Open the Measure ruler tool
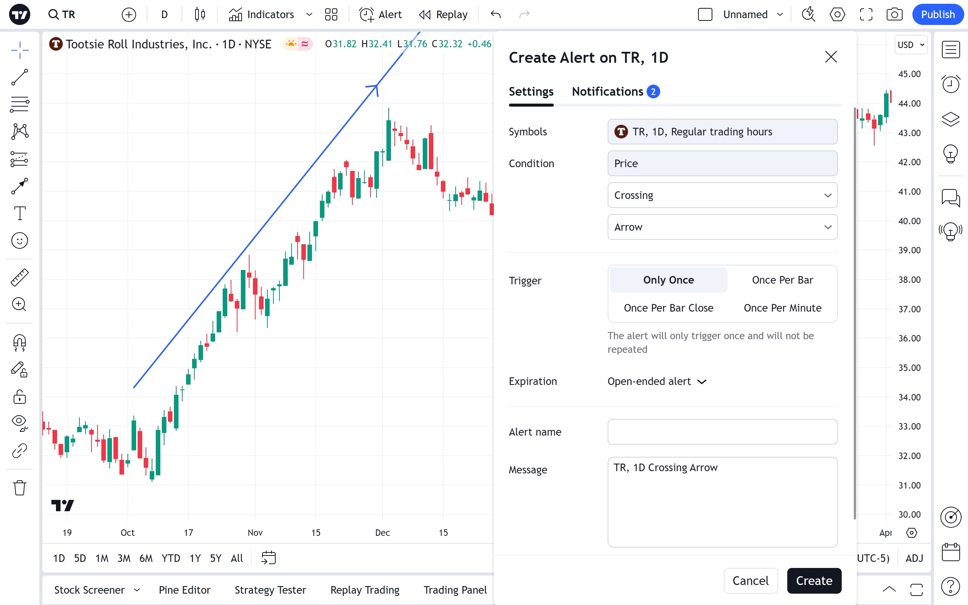Viewport: 968px width, 605px height. pyautogui.click(x=20, y=277)
